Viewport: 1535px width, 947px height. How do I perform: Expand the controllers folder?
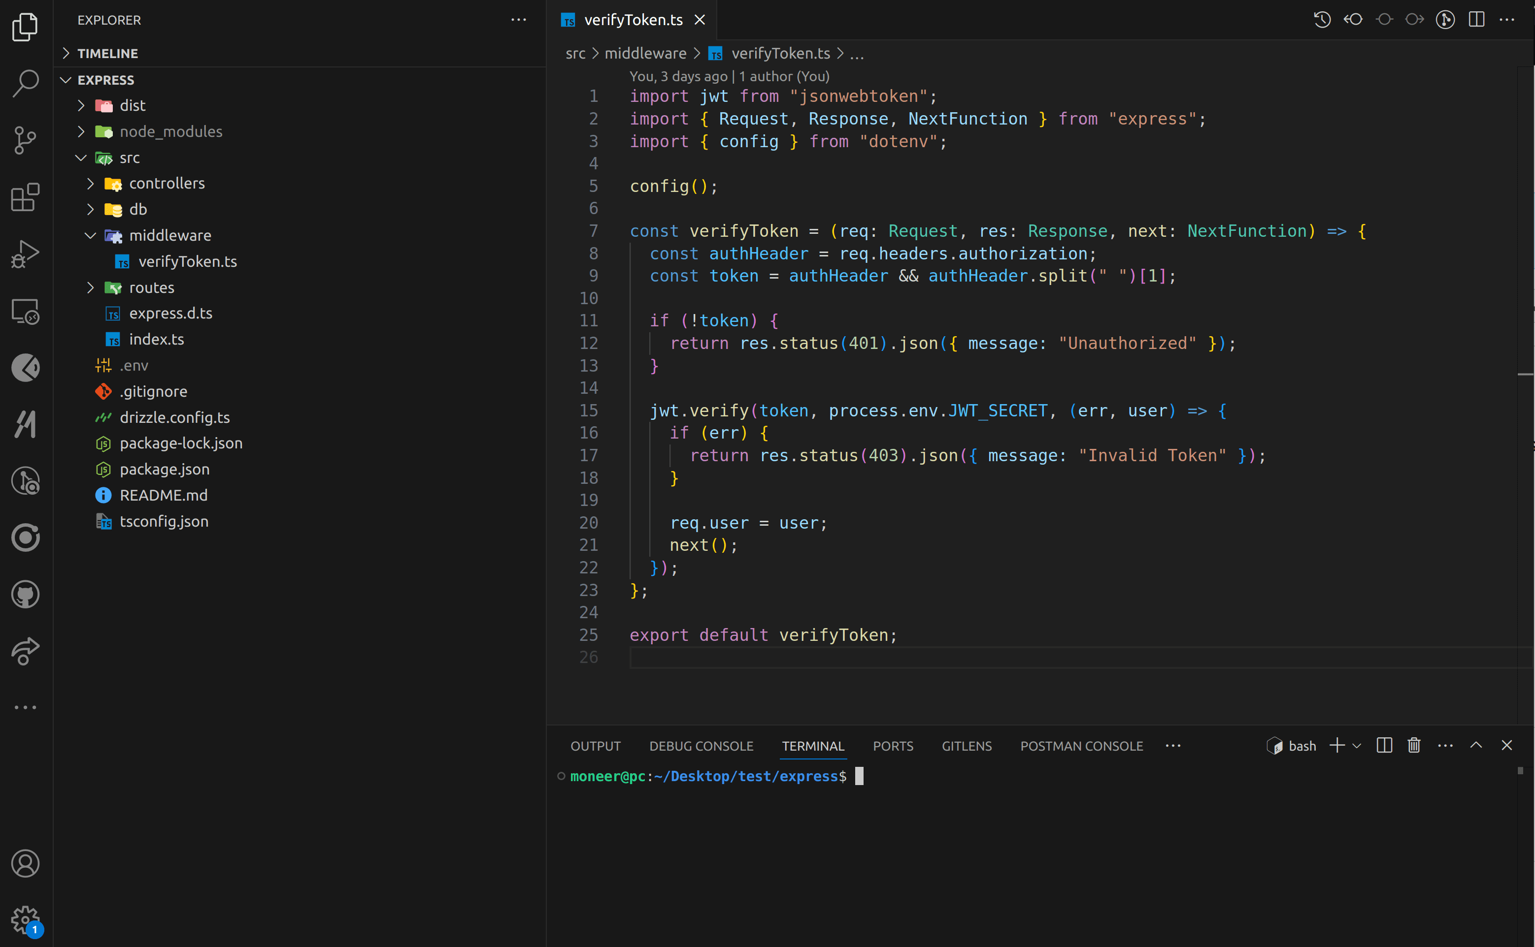tap(300, 184)
